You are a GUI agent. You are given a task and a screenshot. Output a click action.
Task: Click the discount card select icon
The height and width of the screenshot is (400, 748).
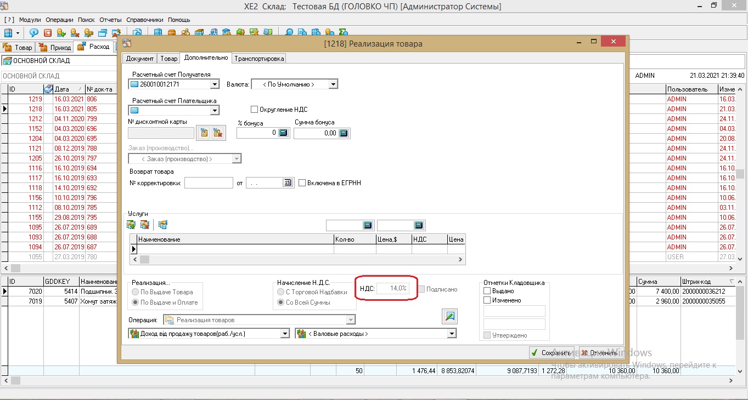(204, 133)
